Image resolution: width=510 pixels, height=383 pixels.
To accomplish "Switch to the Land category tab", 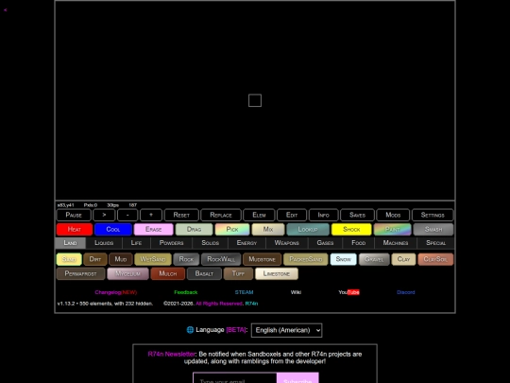I will pos(70,243).
